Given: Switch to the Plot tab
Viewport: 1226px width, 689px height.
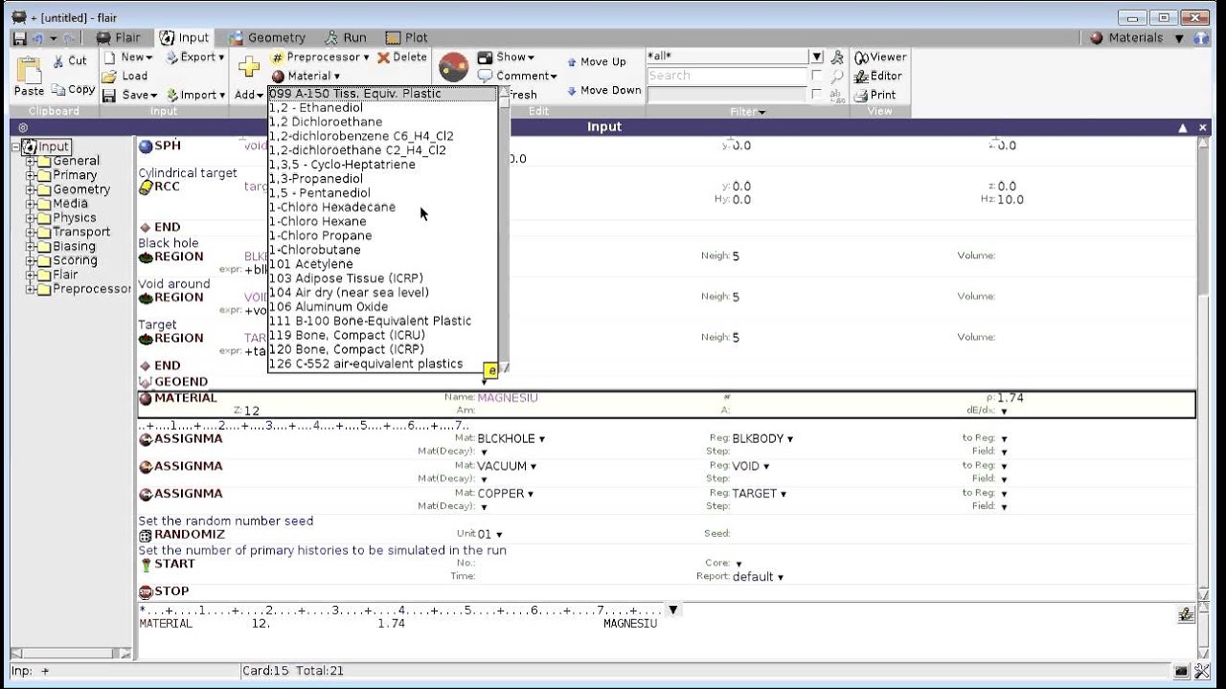Looking at the screenshot, I should coord(407,38).
